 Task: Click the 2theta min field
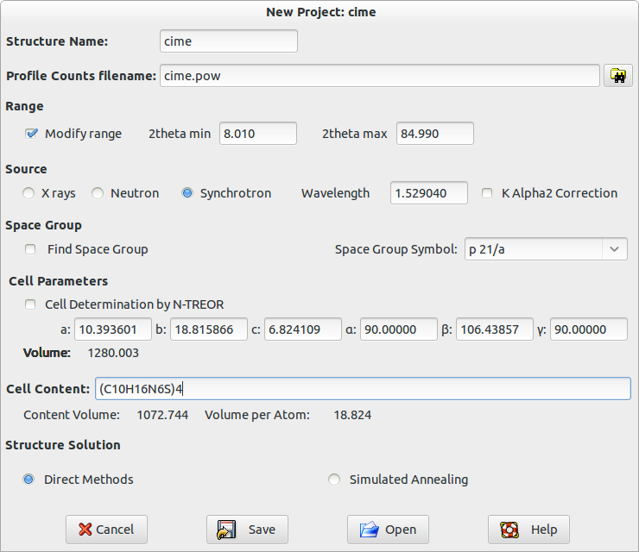tap(258, 134)
